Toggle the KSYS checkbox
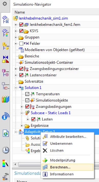The height and width of the screenshot is (182, 99). coord(21,31)
